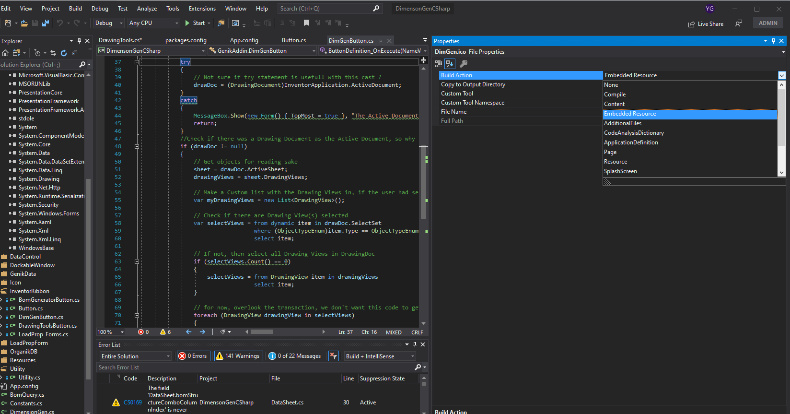790x414 pixels.
Task: Click the Search Error List field
Action: (256, 367)
